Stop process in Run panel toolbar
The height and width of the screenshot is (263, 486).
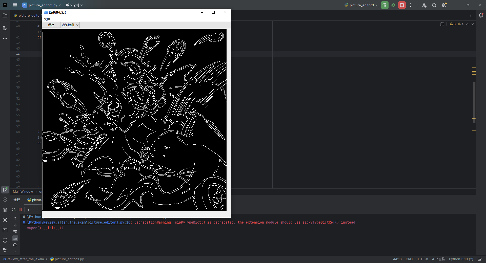[x=20, y=209]
